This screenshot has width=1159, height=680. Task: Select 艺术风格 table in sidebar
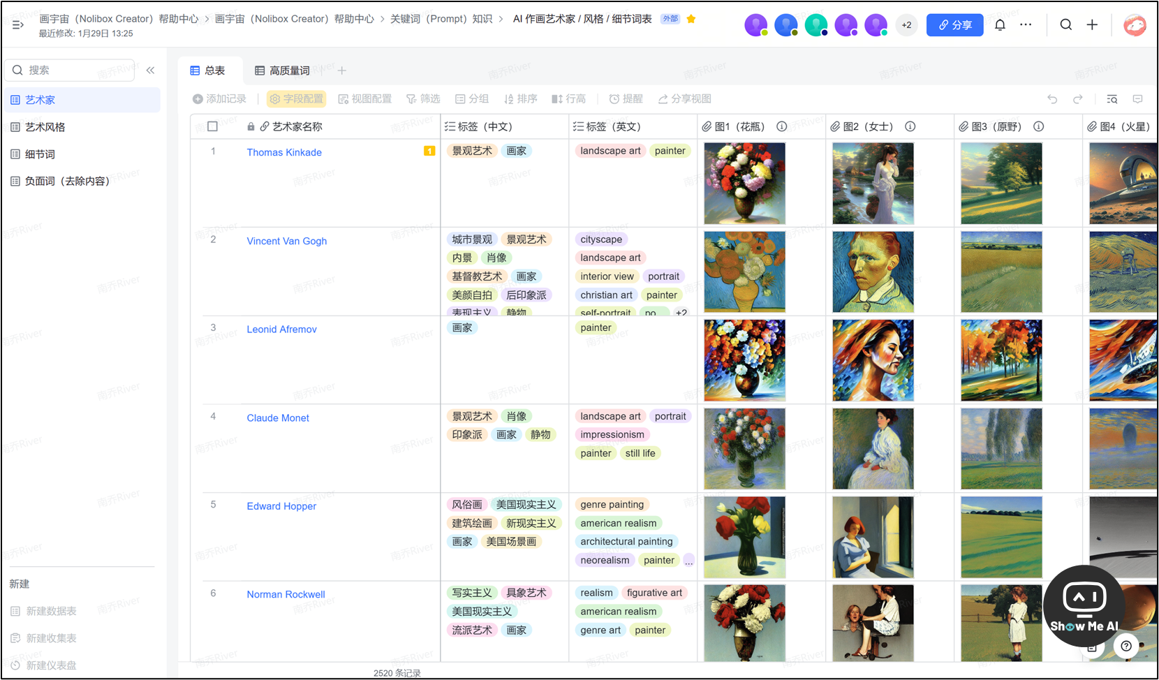(83, 127)
